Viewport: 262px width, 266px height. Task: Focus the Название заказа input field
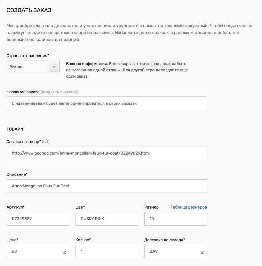coord(107,103)
